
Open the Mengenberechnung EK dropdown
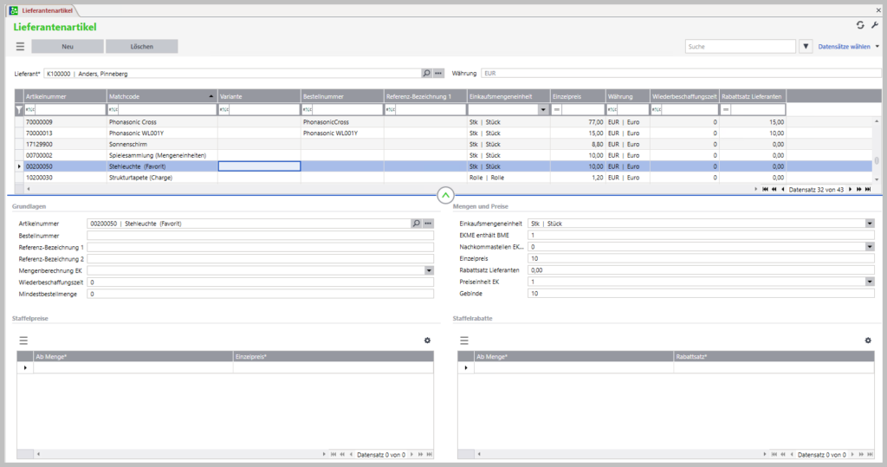[x=428, y=270]
